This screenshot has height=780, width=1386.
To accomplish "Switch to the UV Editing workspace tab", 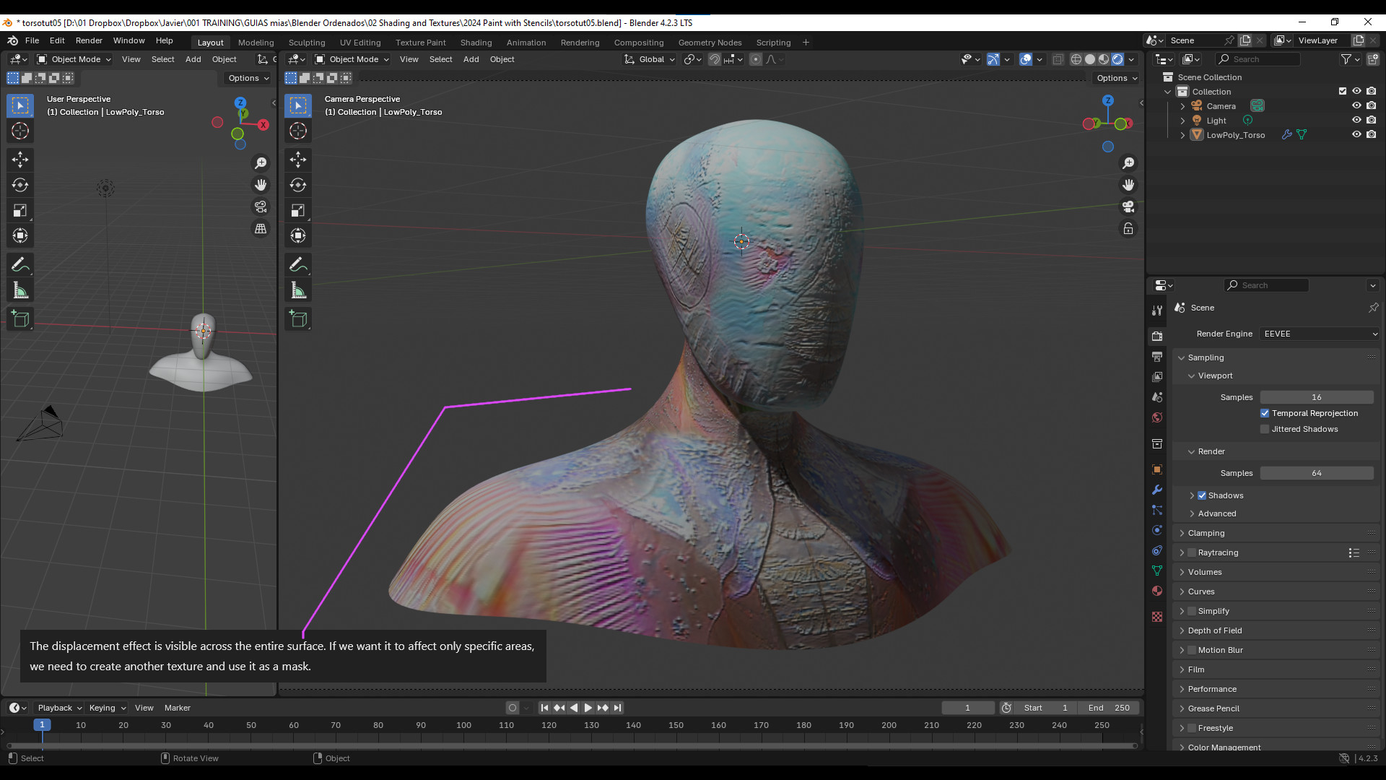I will tap(360, 43).
